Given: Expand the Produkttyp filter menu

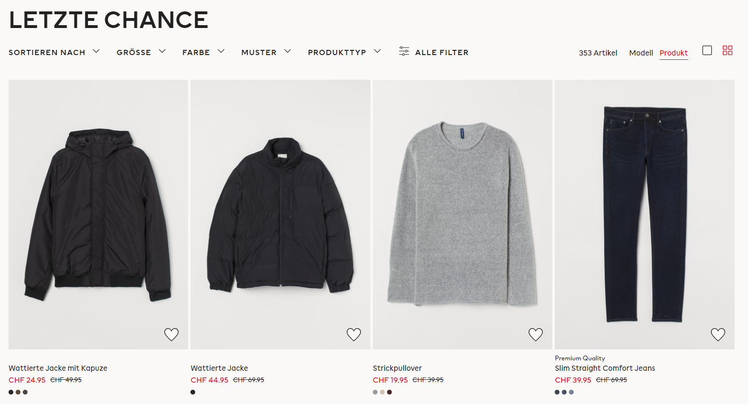Looking at the screenshot, I should [x=344, y=52].
